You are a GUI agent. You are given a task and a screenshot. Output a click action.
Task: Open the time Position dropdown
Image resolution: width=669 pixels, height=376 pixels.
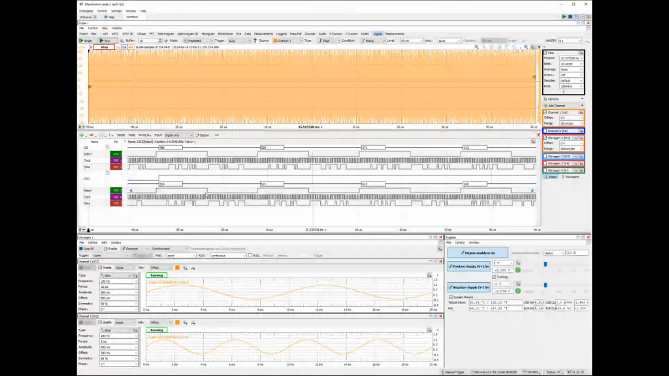(571, 58)
